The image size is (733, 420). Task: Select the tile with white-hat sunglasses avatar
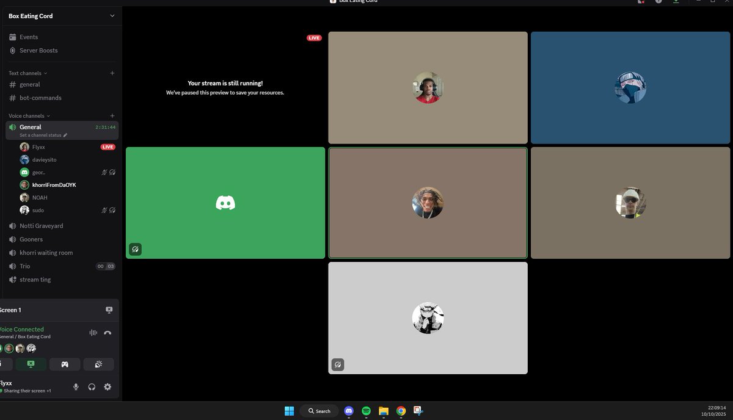point(630,203)
